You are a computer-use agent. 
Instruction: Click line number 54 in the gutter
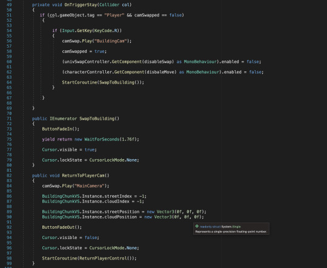9,31
